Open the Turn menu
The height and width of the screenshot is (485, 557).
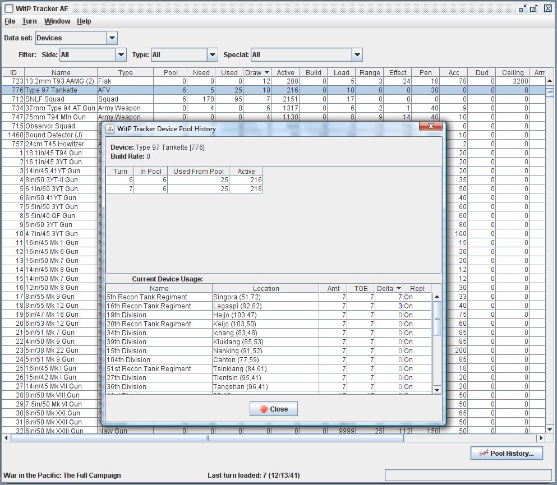click(29, 21)
